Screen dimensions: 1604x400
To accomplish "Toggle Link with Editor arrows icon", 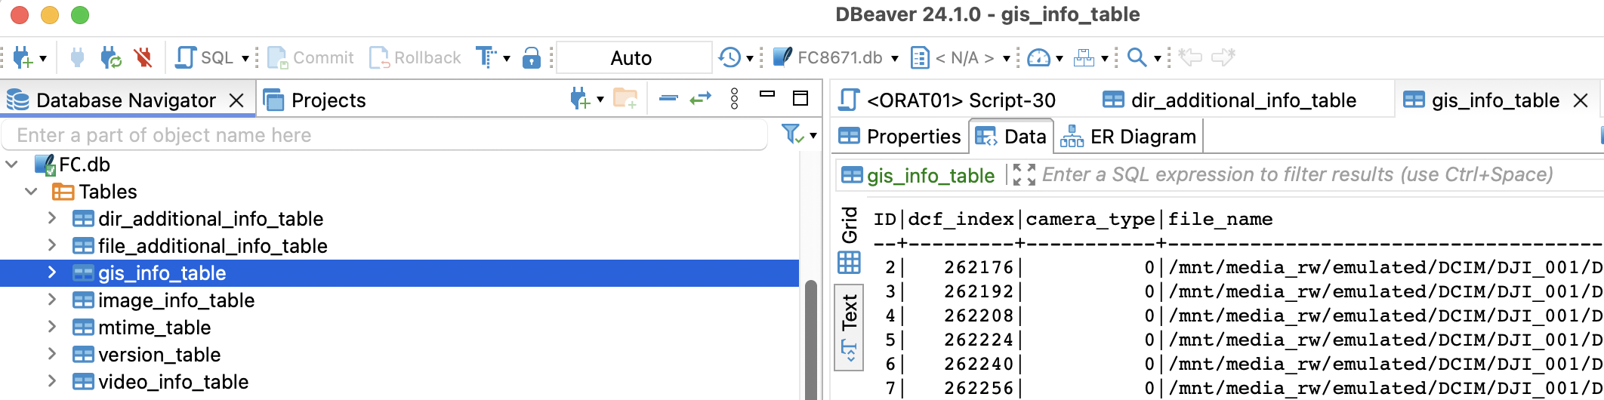I will (x=701, y=99).
